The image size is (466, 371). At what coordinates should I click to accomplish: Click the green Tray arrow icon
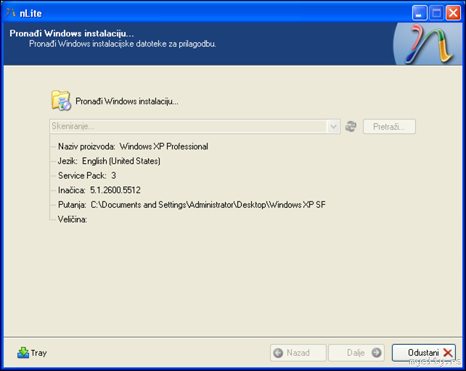(23, 353)
